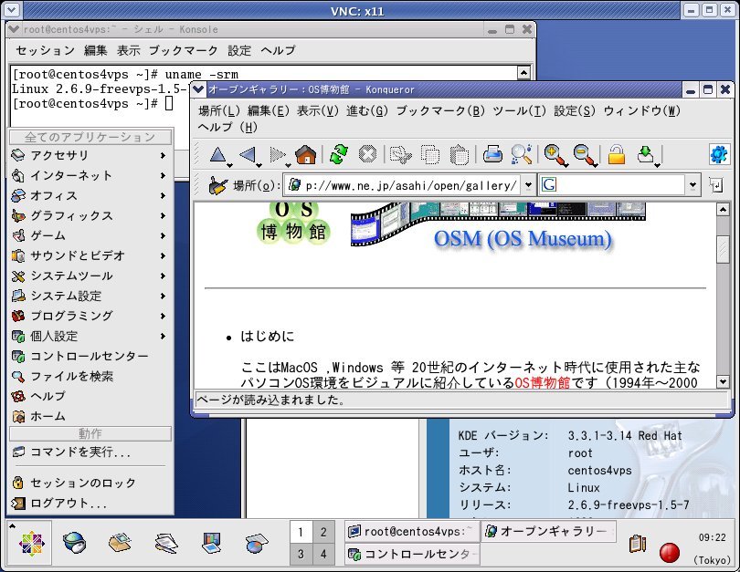Print the page with printer icon
This screenshot has width=740, height=572.
click(x=492, y=154)
